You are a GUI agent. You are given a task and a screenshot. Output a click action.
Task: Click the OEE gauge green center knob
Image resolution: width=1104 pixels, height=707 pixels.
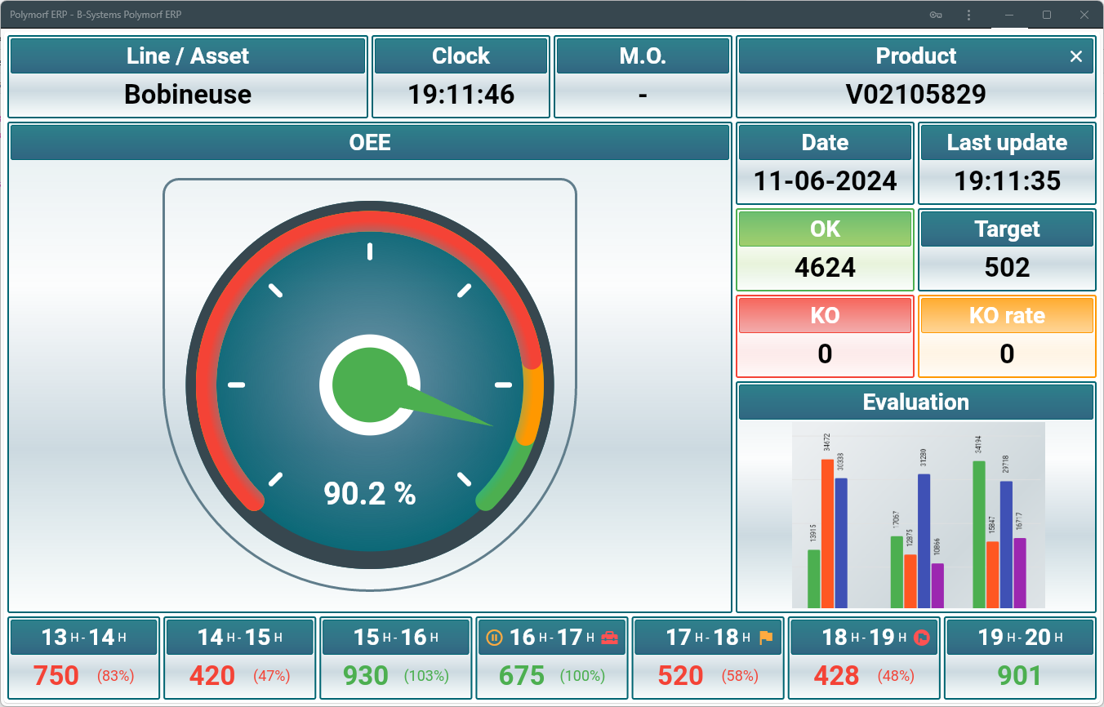(x=370, y=385)
